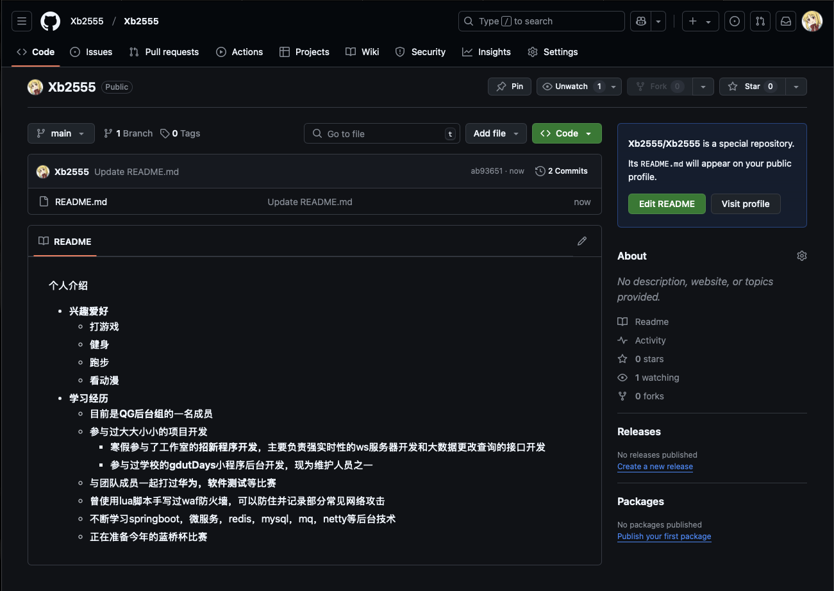
Task: Expand the Copilot dropdown arrow
Action: click(658, 21)
